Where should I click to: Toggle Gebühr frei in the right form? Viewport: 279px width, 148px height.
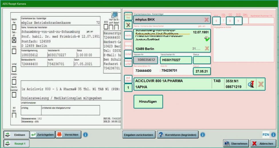pos(128,16)
